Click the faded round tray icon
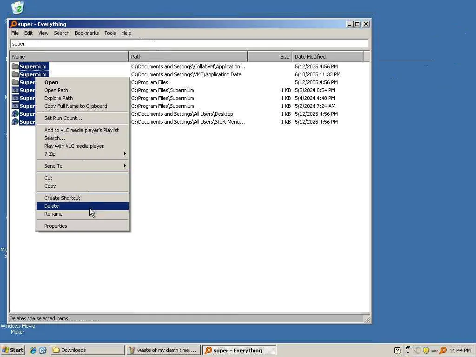The width and height of the screenshot is (476, 357). 418,350
